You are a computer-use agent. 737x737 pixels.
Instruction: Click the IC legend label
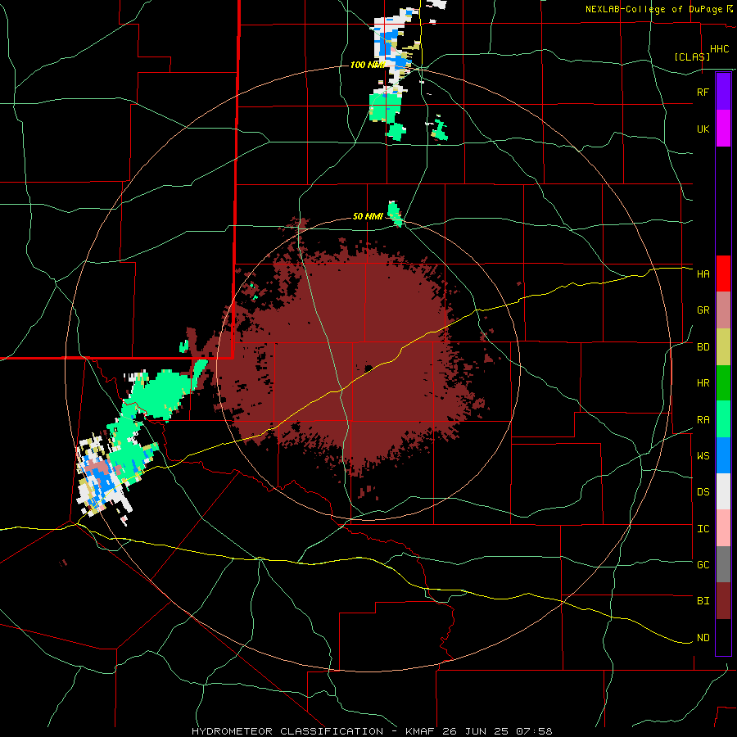pos(703,529)
